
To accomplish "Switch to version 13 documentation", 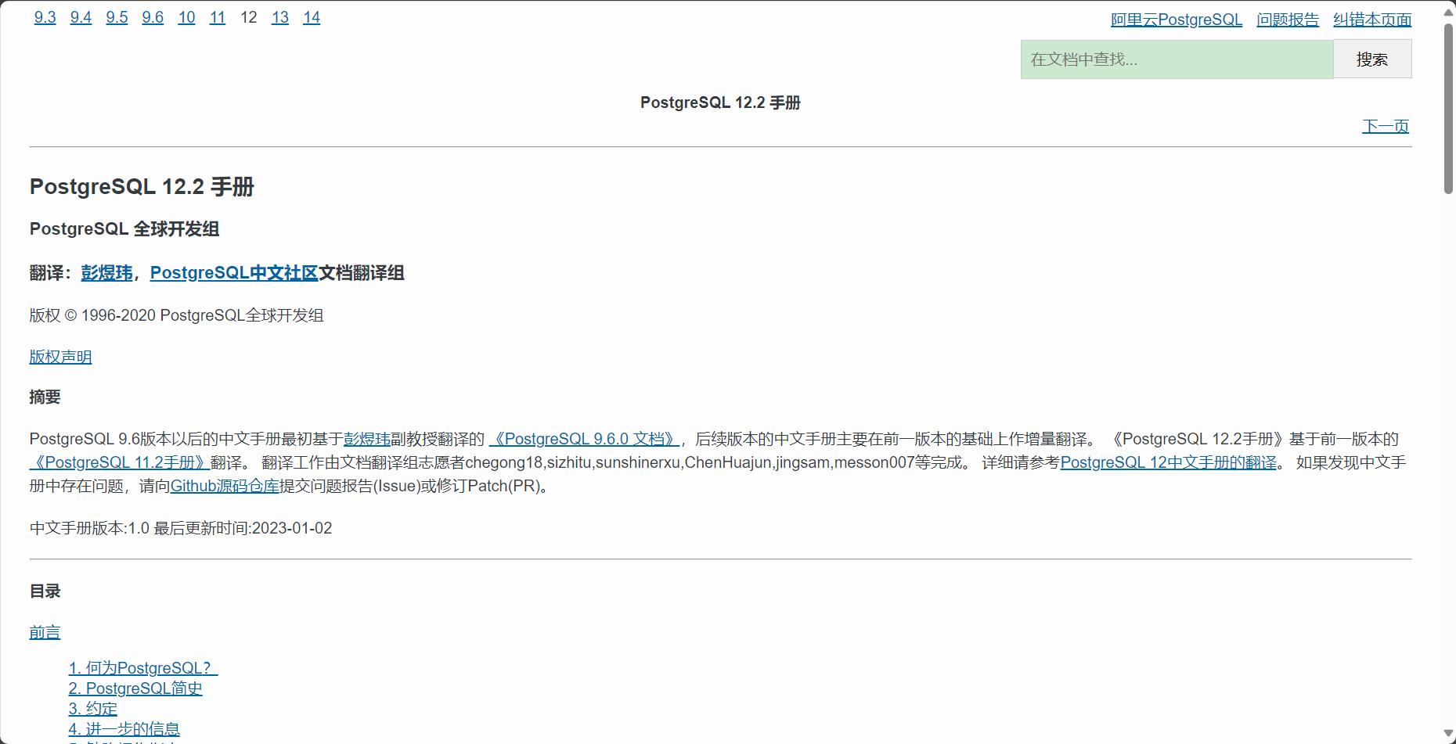I will tap(280, 17).
